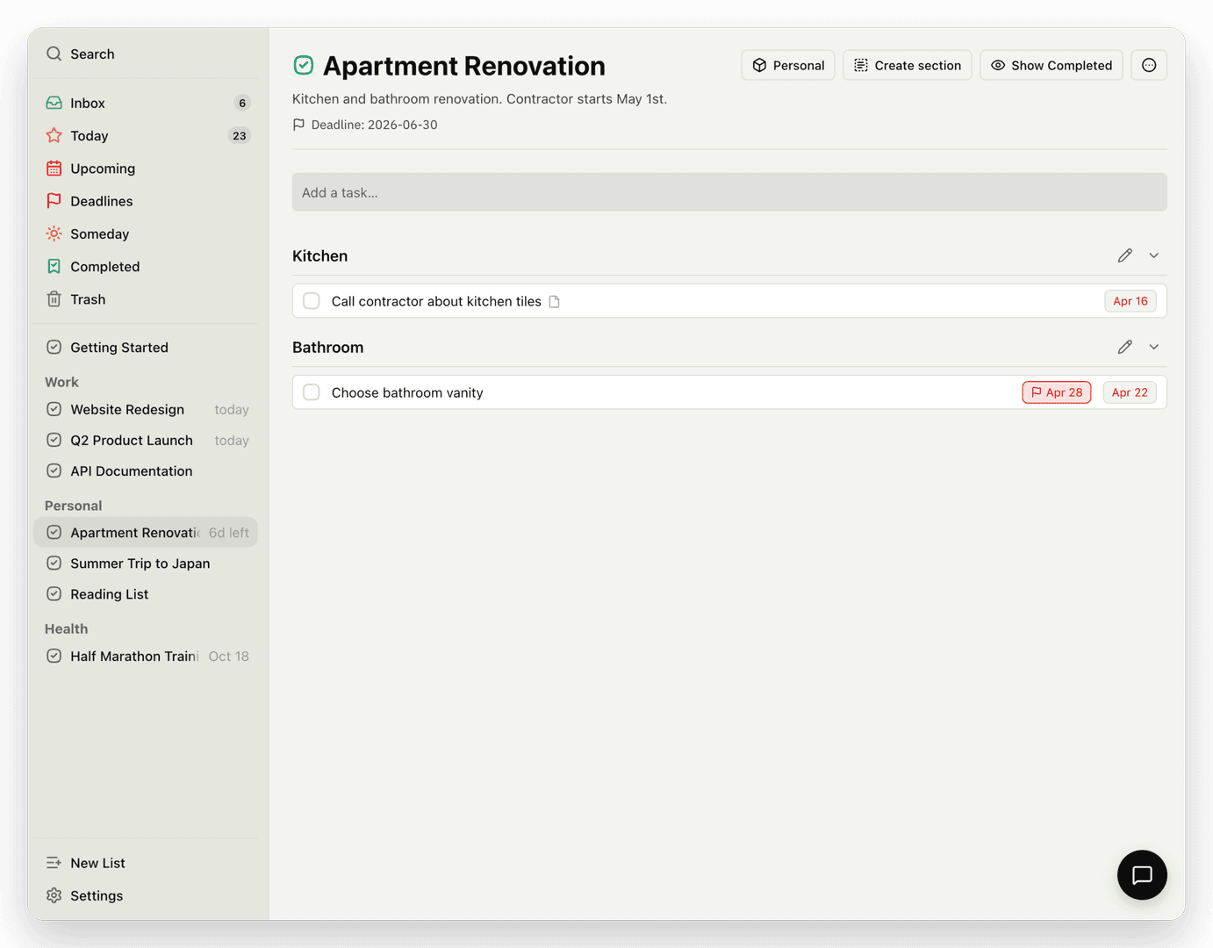1213x948 pixels.
Task: Click the note icon on kitchen tiles task
Action: click(554, 301)
